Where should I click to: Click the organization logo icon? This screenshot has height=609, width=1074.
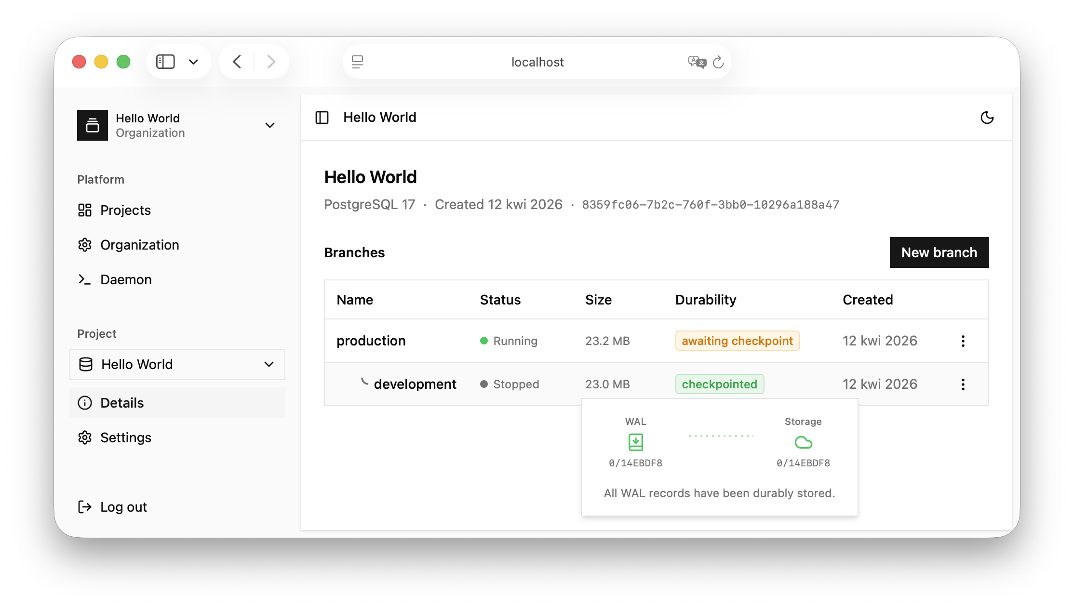[93, 125]
